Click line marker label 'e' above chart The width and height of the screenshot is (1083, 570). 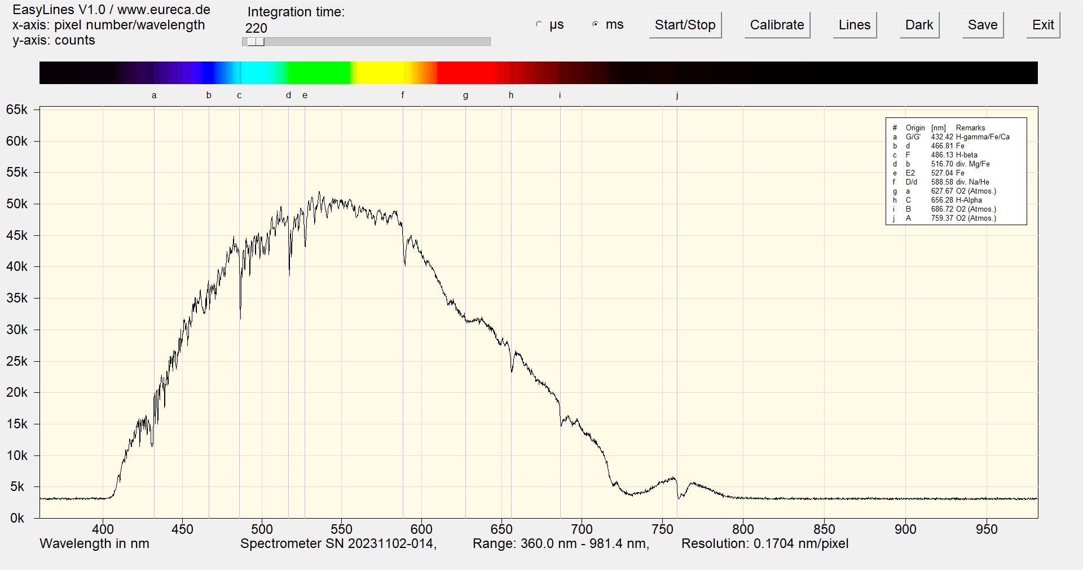click(305, 95)
